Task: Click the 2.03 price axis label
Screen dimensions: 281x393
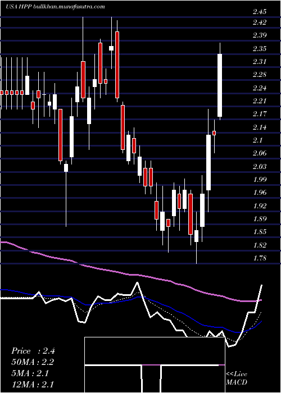Action: [260, 166]
